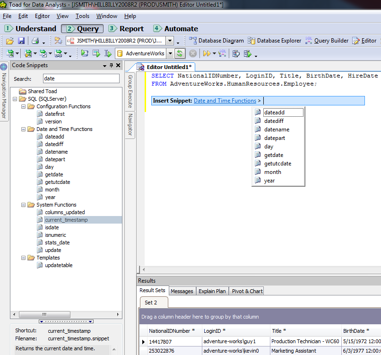Go to the Understand step
Viewport: 381px width, 355px height.
click(x=31, y=29)
